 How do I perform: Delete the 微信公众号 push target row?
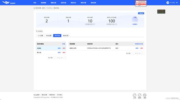pos(142,48)
